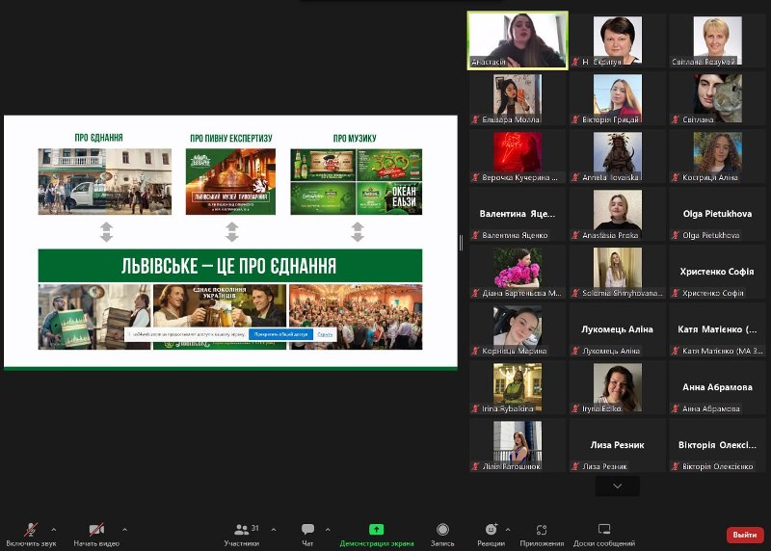Image resolution: width=771 pixels, height=551 pixels.
Task: Select Костриця Аліна's video tile
Action: coord(717,156)
